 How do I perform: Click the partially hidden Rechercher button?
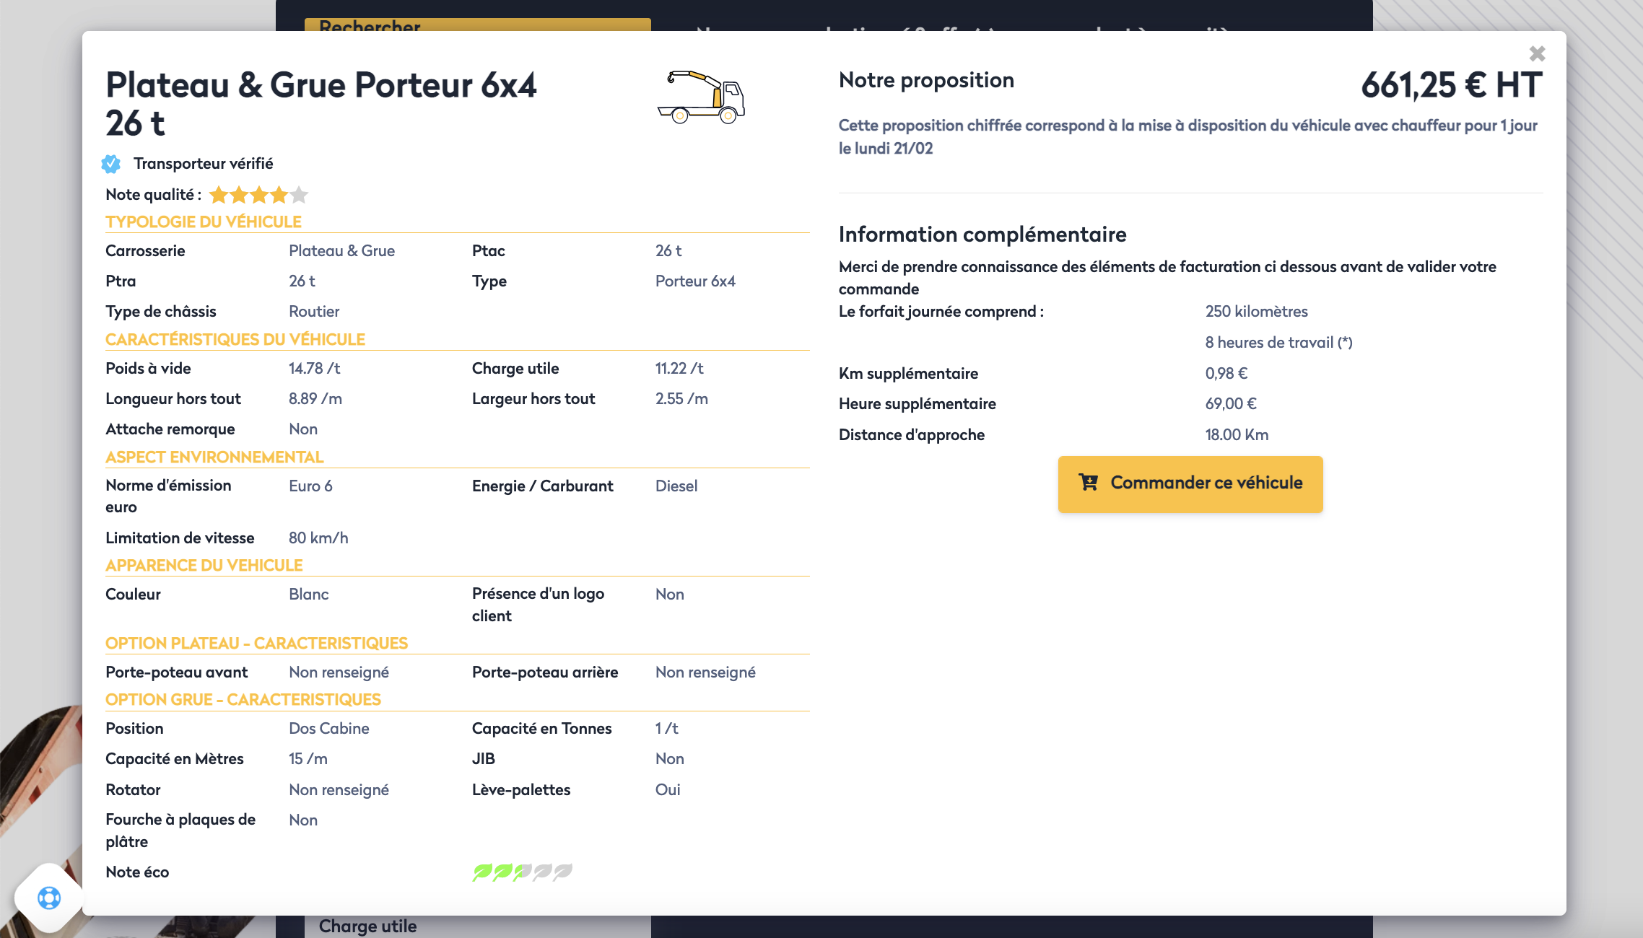pos(477,25)
